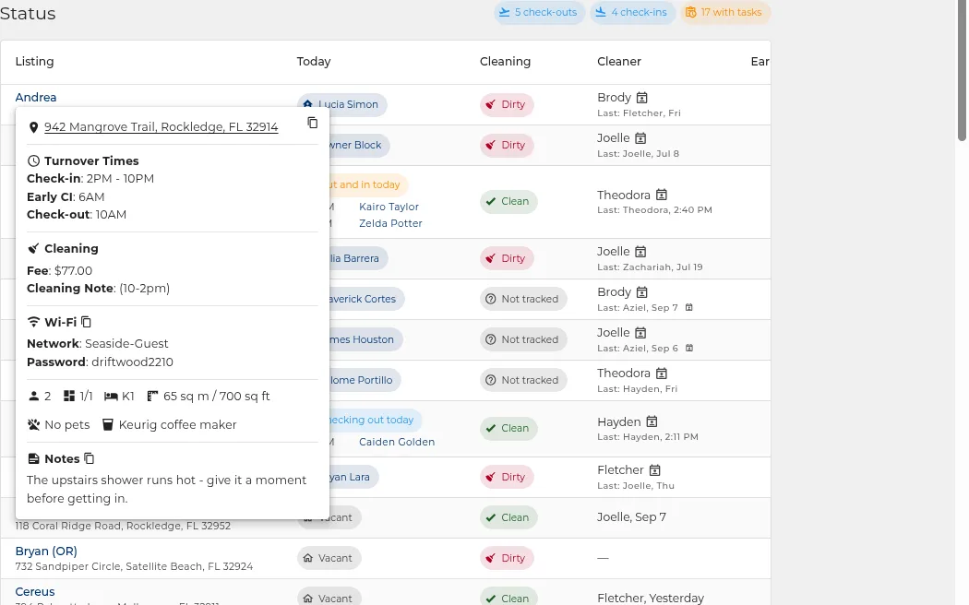Toggle Dirty status in Lucia Simon row
This screenshot has height=605, width=969.
coord(507,104)
